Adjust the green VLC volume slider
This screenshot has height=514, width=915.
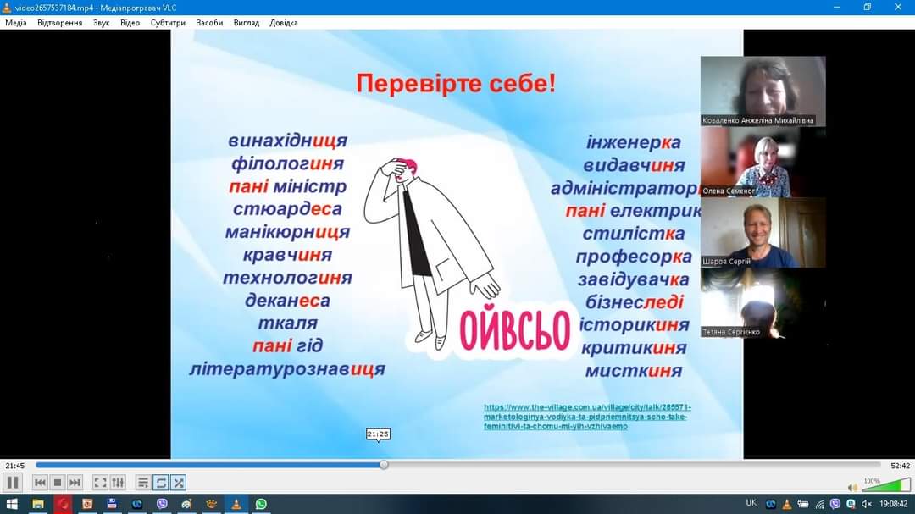click(886, 485)
